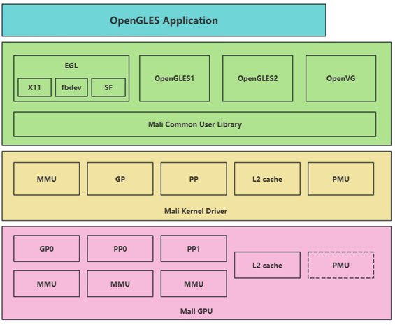Select the GP box in kernel driver
The image size is (395, 325).
120,179
